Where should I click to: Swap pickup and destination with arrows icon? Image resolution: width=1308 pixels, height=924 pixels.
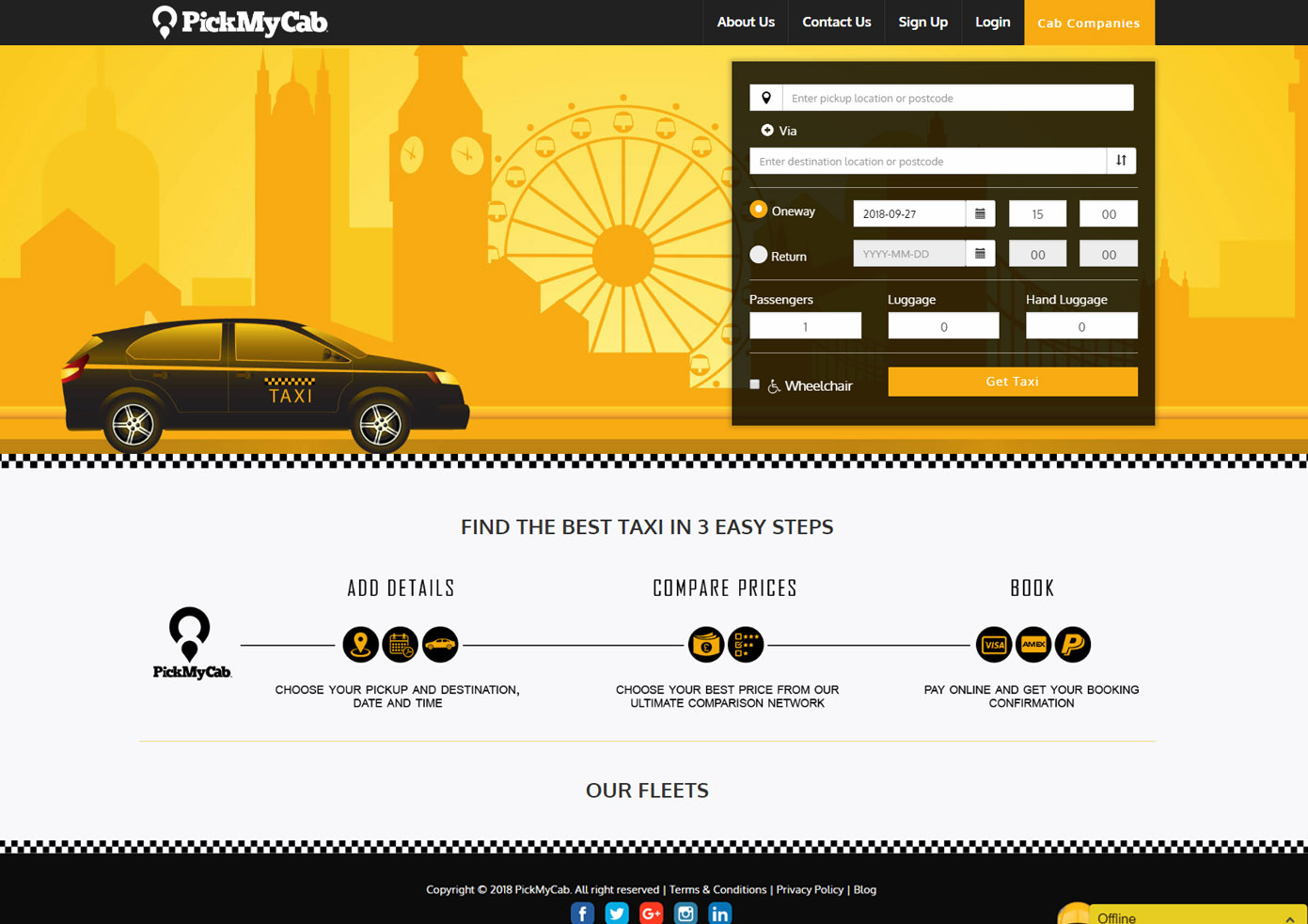1121,161
